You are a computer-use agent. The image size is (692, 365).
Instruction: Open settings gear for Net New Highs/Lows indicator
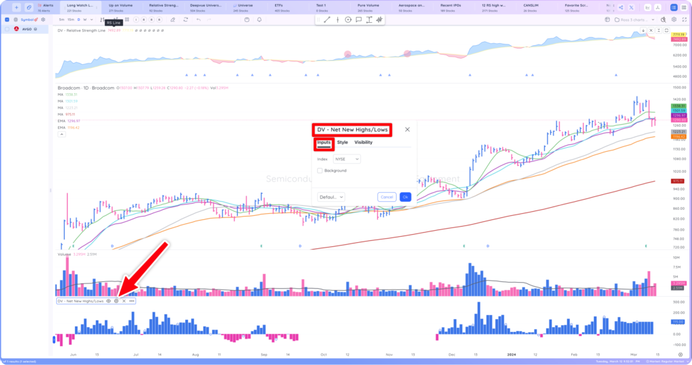tap(116, 301)
